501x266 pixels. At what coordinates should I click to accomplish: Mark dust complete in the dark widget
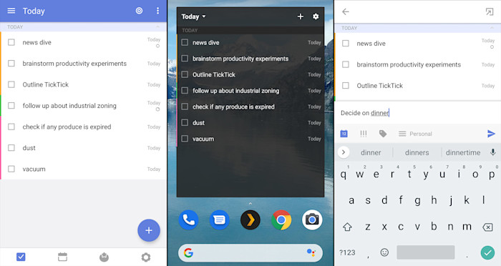185,122
